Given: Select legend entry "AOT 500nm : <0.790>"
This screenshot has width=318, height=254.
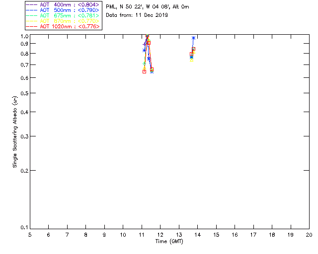Looking at the screenshot, I should click(70, 10).
